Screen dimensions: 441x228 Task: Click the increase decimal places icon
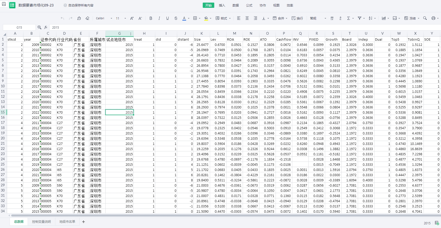(x=332, y=18)
